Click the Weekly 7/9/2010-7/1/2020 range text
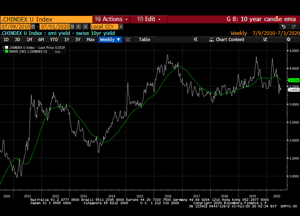Screen dimensions: 300x216 pos(265,33)
